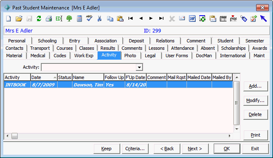The height and width of the screenshot is (158, 273).
Task: Open record using the folder icon
Action: 19,19
